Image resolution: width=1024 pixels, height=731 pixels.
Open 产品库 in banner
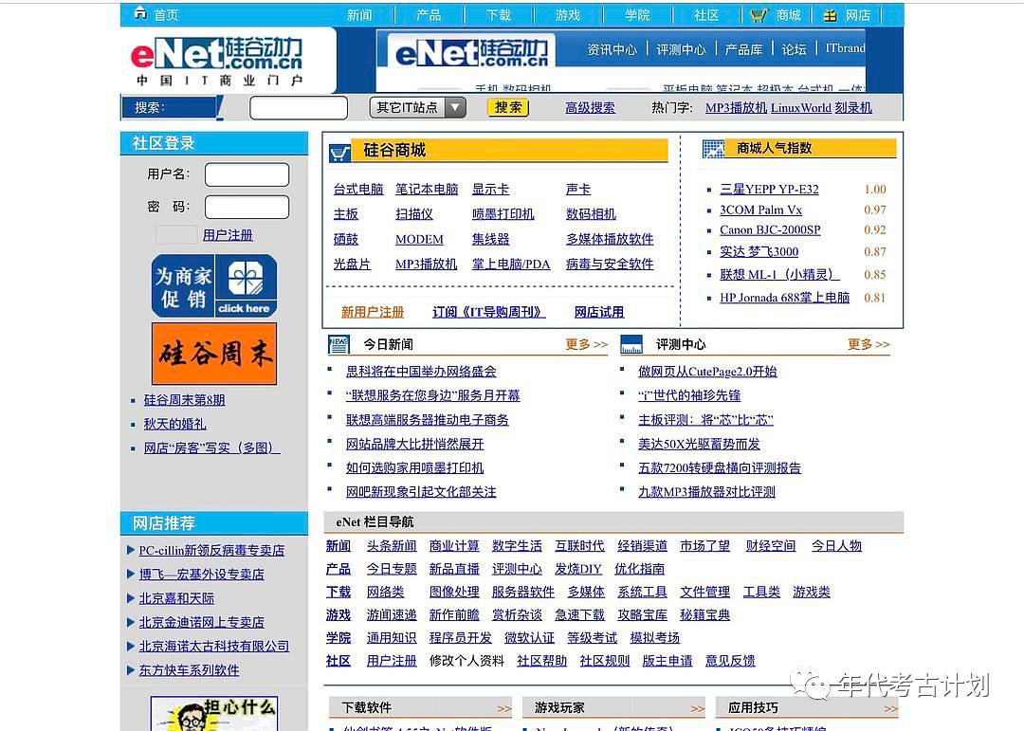744,49
